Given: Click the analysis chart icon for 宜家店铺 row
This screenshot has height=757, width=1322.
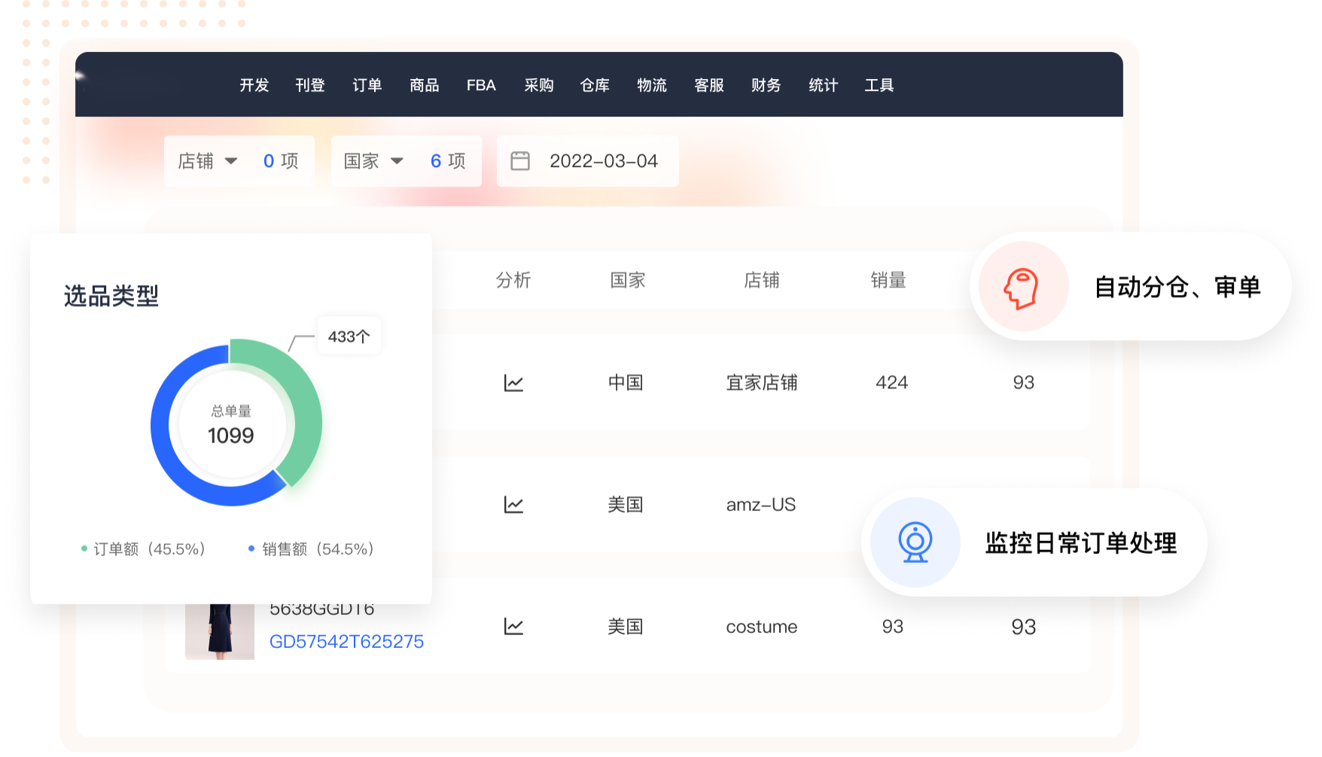Looking at the screenshot, I should pyautogui.click(x=513, y=383).
